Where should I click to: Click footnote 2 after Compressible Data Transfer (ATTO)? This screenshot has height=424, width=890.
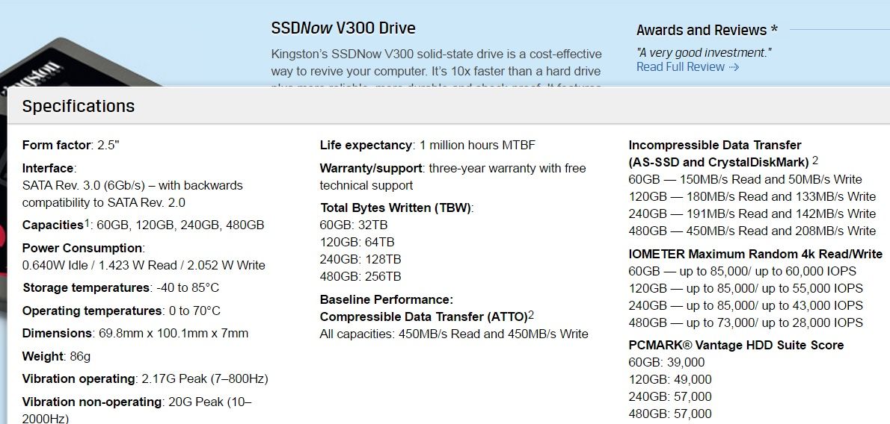point(531,314)
